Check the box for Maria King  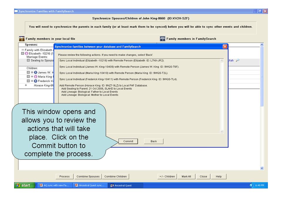[x=28, y=77]
